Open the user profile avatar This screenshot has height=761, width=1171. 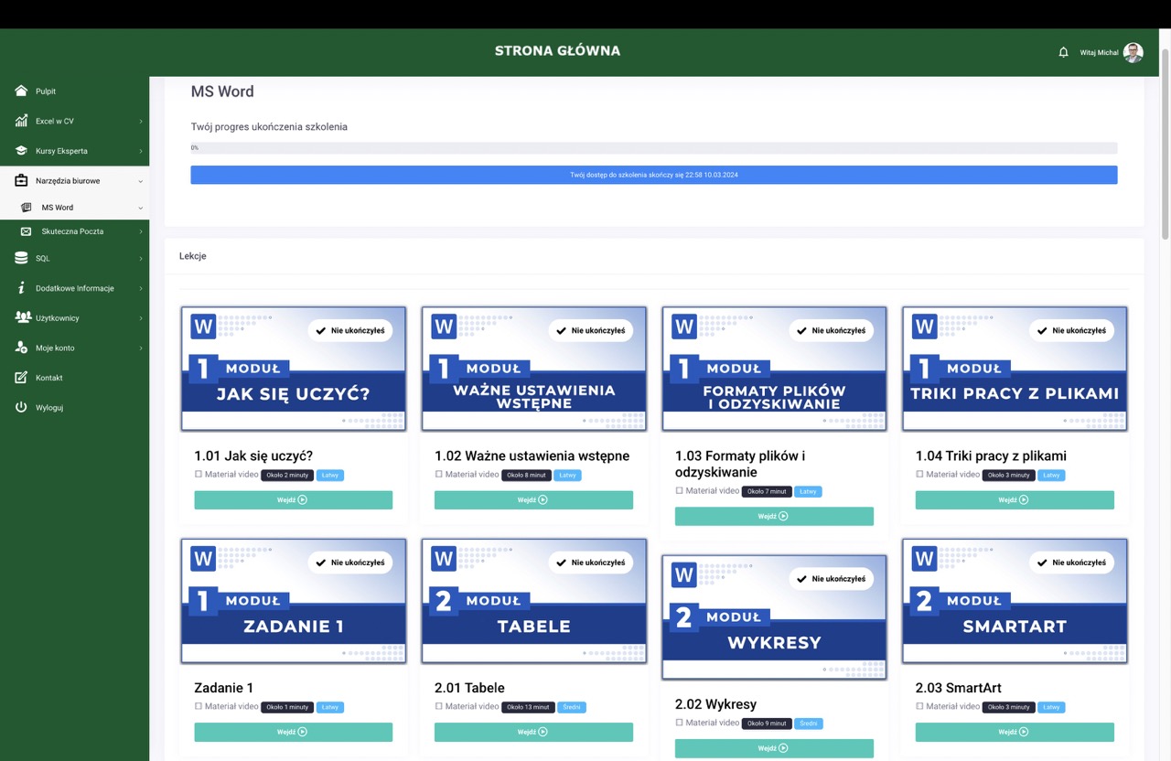point(1133,52)
